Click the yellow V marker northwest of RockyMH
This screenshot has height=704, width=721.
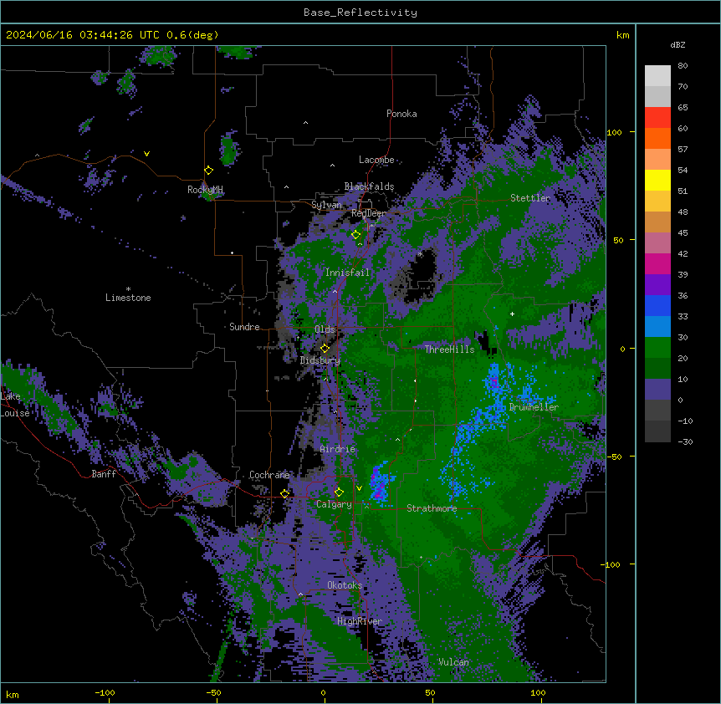(x=146, y=154)
